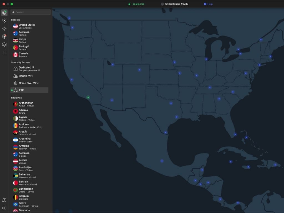Open Dark Web Monitor target icon
The width and height of the screenshot is (284, 213).
(4, 36)
